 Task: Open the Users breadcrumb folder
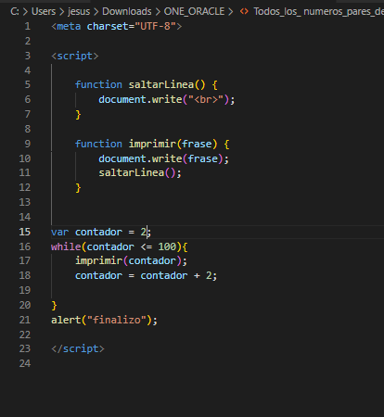tap(44, 11)
